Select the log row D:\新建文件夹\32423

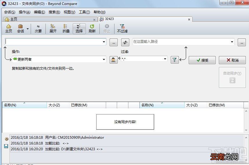click(x=127, y=149)
